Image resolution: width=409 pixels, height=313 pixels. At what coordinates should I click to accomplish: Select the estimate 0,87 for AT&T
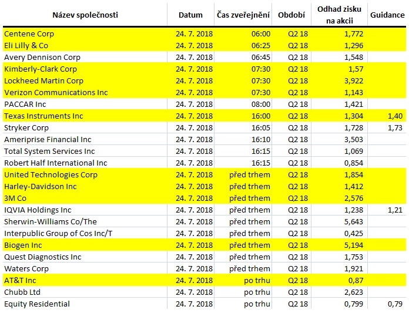pyautogui.click(x=356, y=281)
